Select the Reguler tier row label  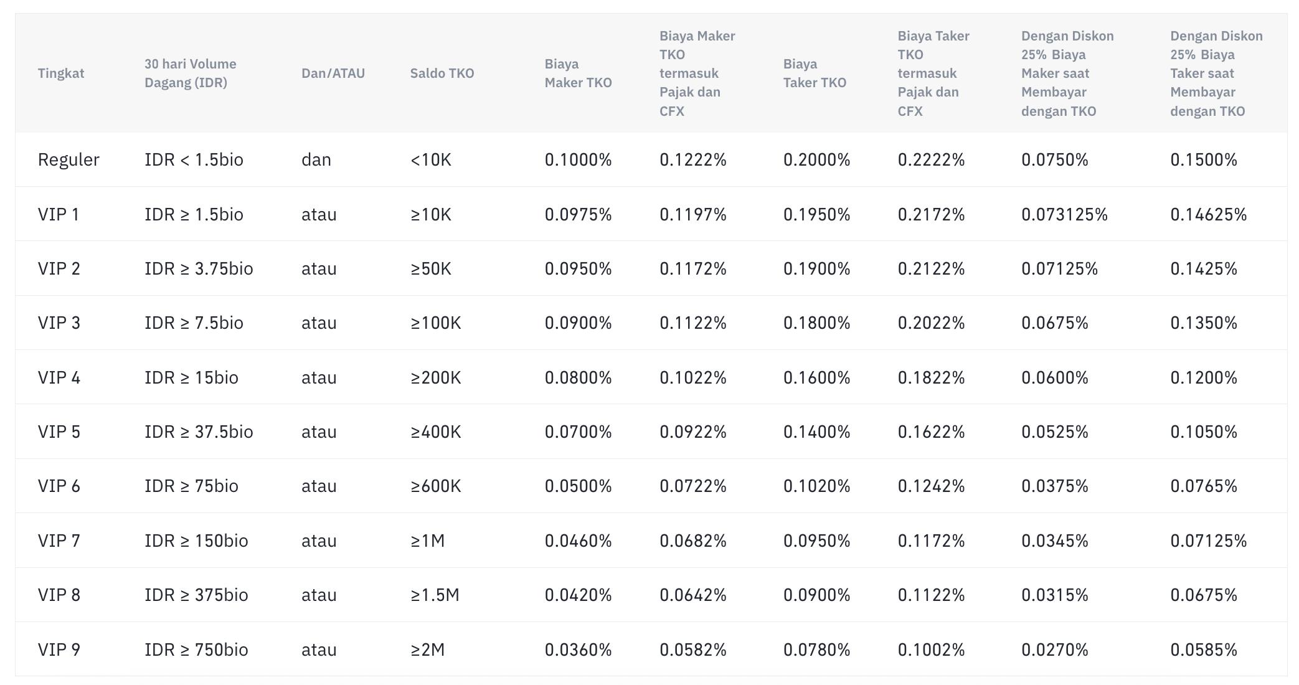tap(68, 159)
